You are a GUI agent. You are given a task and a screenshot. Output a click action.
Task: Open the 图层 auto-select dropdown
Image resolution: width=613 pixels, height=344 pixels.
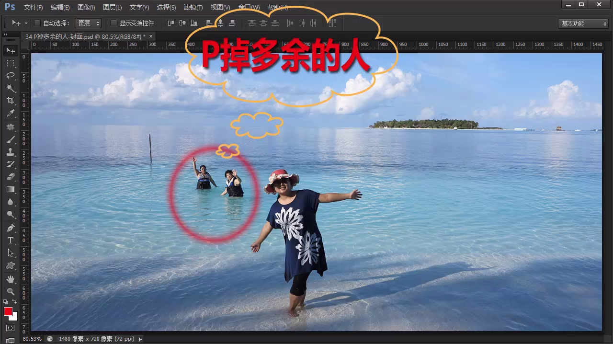(88, 23)
